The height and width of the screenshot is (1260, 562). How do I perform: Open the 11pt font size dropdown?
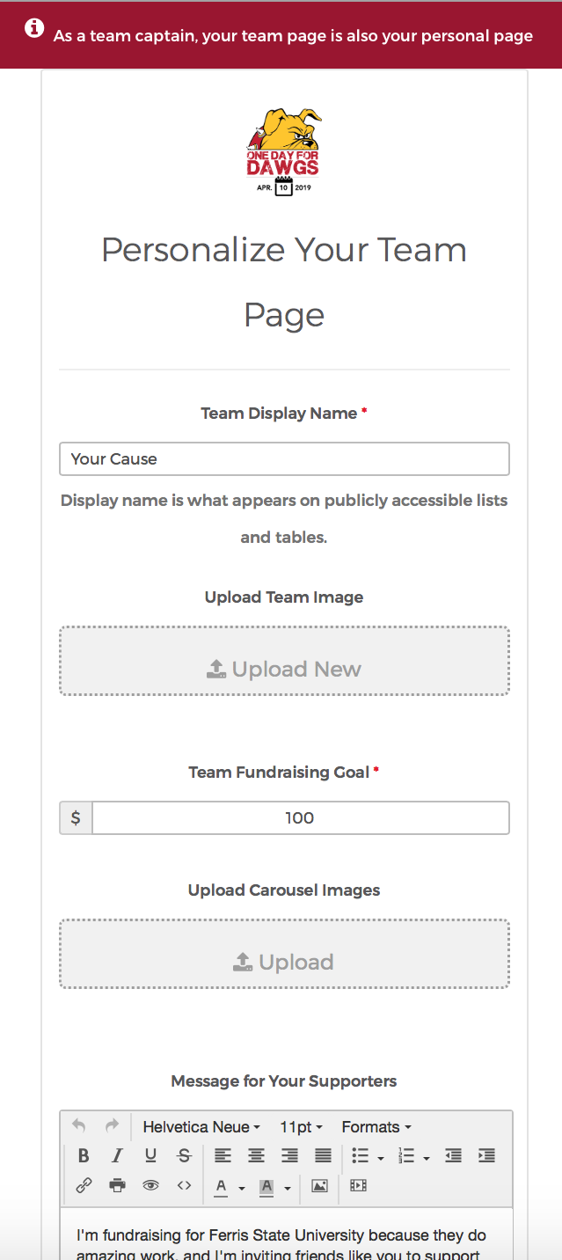point(301,1127)
